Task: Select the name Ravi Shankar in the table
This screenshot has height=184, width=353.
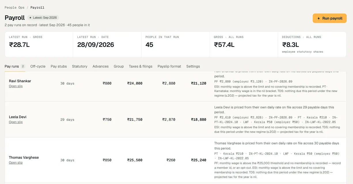Action: [x=20, y=81]
